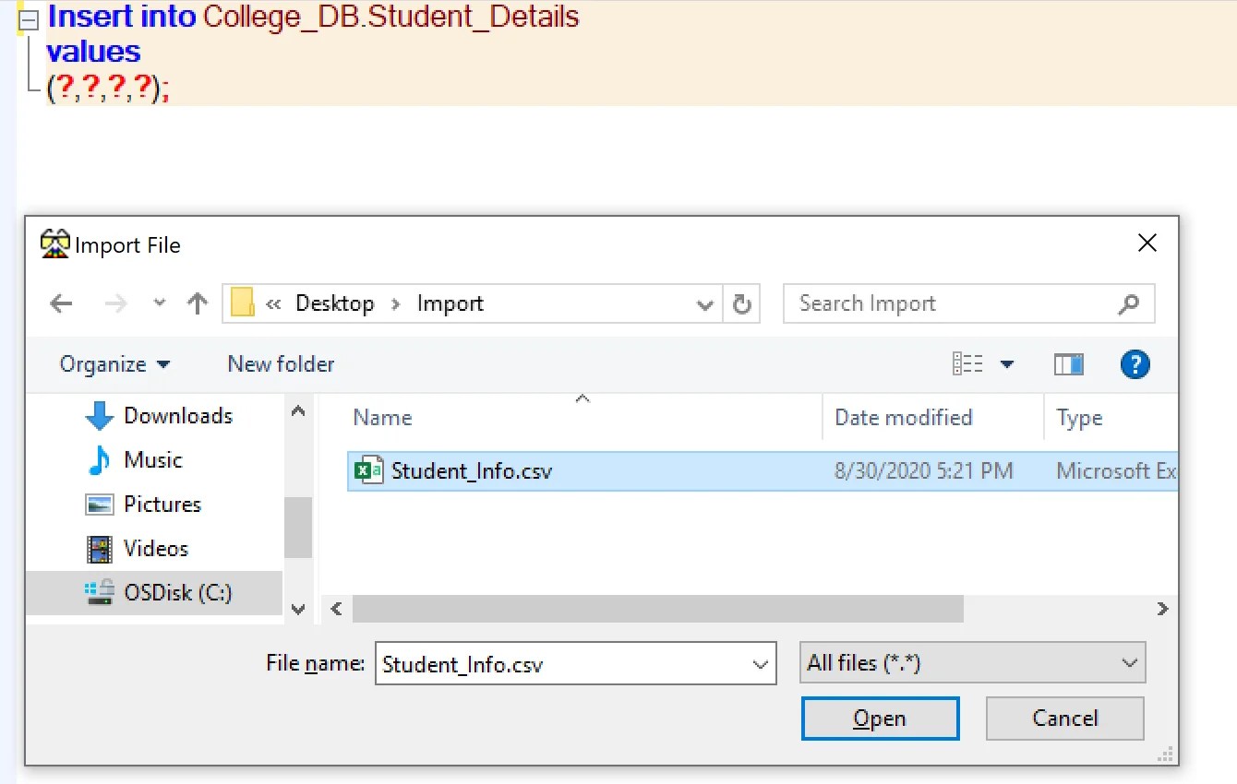Open Help via the question mark icon
This screenshot has height=784, width=1237.
pos(1135,364)
